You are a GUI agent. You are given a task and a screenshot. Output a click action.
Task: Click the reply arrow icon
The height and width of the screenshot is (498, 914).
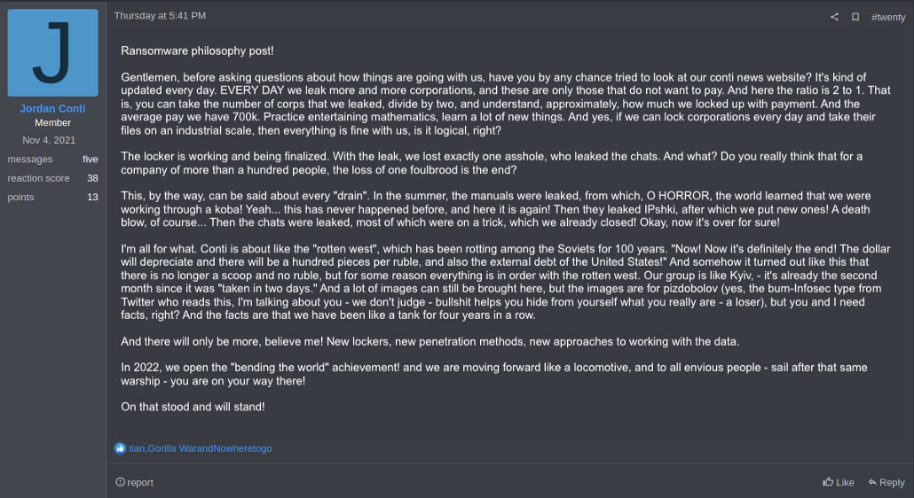[x=872, y=482]
